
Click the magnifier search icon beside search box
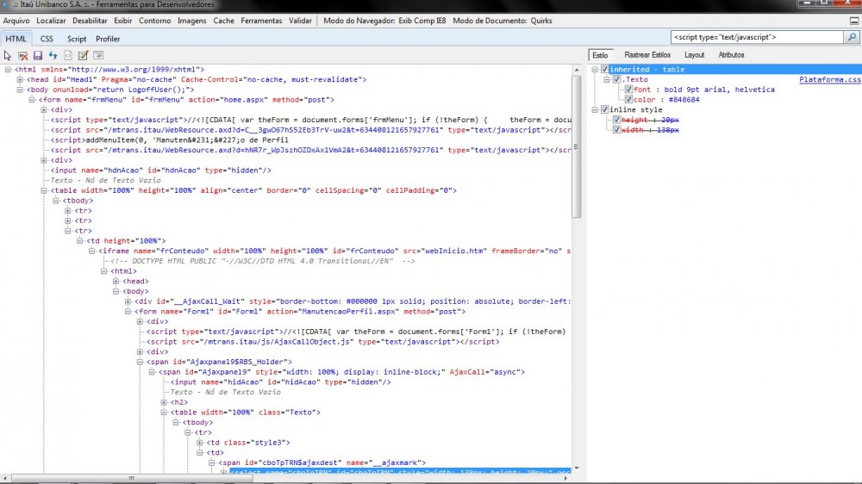pos(852,37)
